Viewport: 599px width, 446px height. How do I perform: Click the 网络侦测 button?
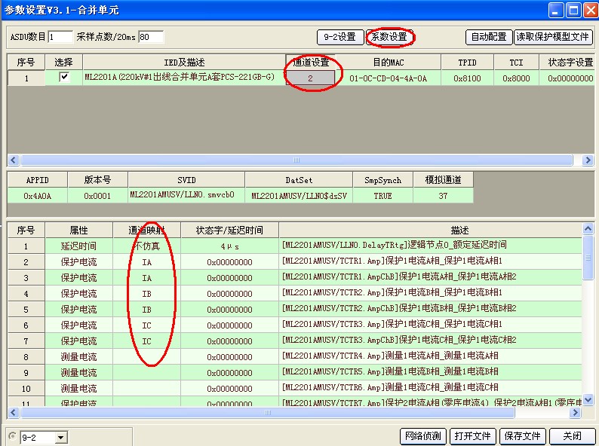422,436
